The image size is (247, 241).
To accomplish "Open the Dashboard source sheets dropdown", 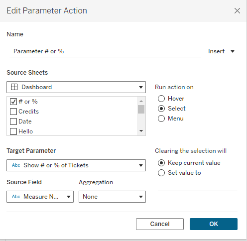I will (76, 87).
